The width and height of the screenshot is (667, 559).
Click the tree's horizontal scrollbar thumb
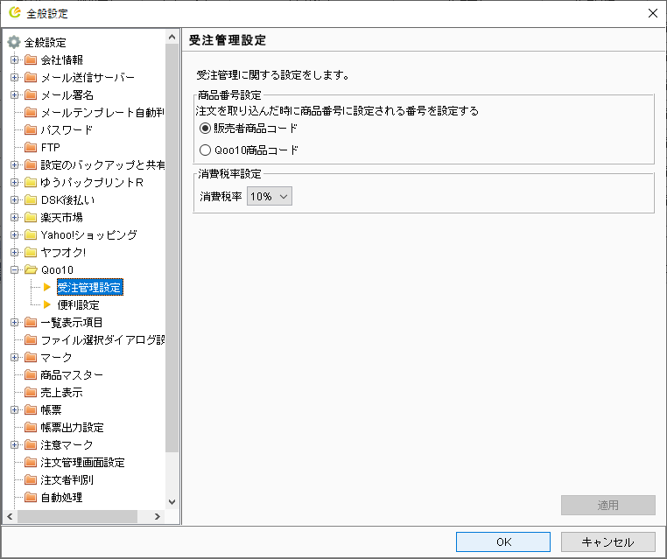click(77, 516)
